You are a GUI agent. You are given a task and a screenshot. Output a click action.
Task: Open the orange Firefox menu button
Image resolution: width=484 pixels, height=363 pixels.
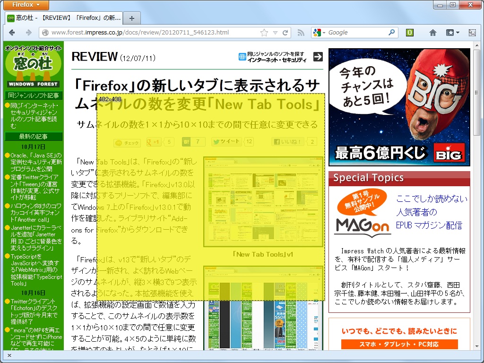(x=26, y=5)
